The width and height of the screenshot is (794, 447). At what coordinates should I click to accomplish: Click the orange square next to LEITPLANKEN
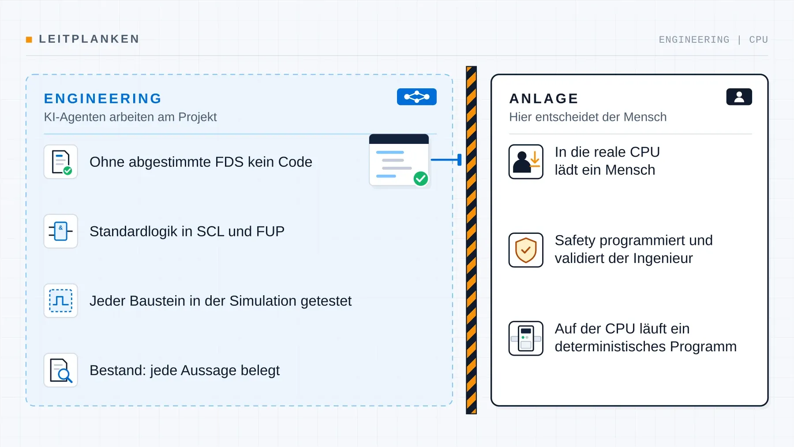tap(29, 40)
